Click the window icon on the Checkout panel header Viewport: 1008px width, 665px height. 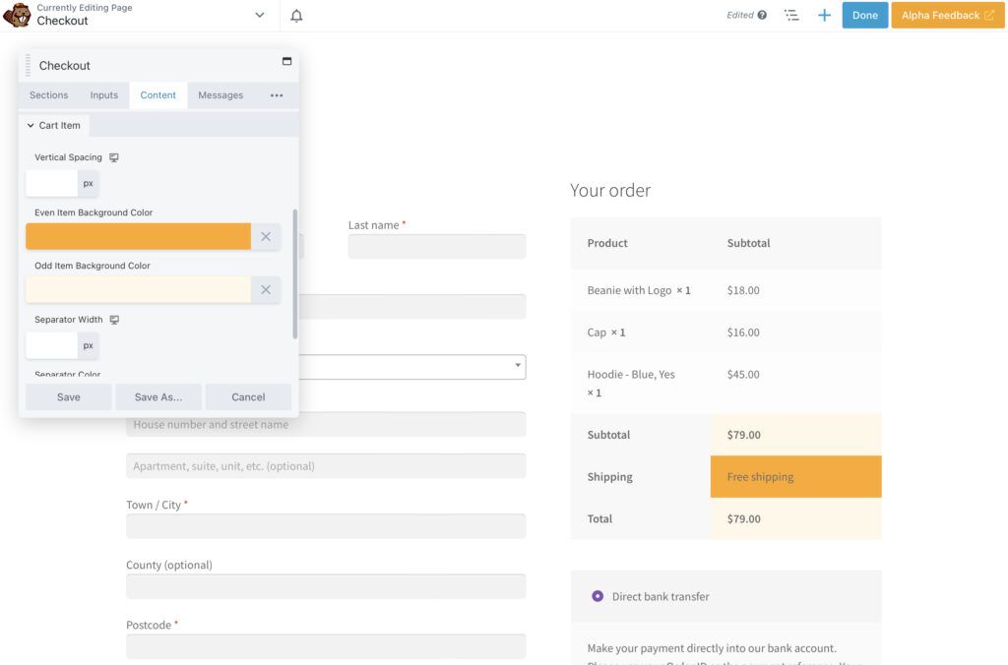click(x=285, y=60)
